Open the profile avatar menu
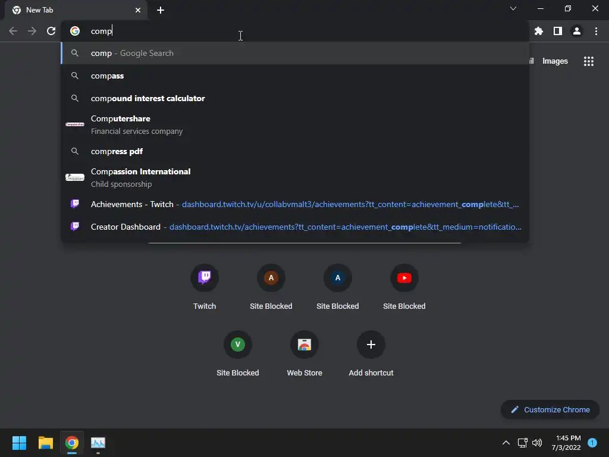The image size is (609, 457). click(x=577, y=31)
